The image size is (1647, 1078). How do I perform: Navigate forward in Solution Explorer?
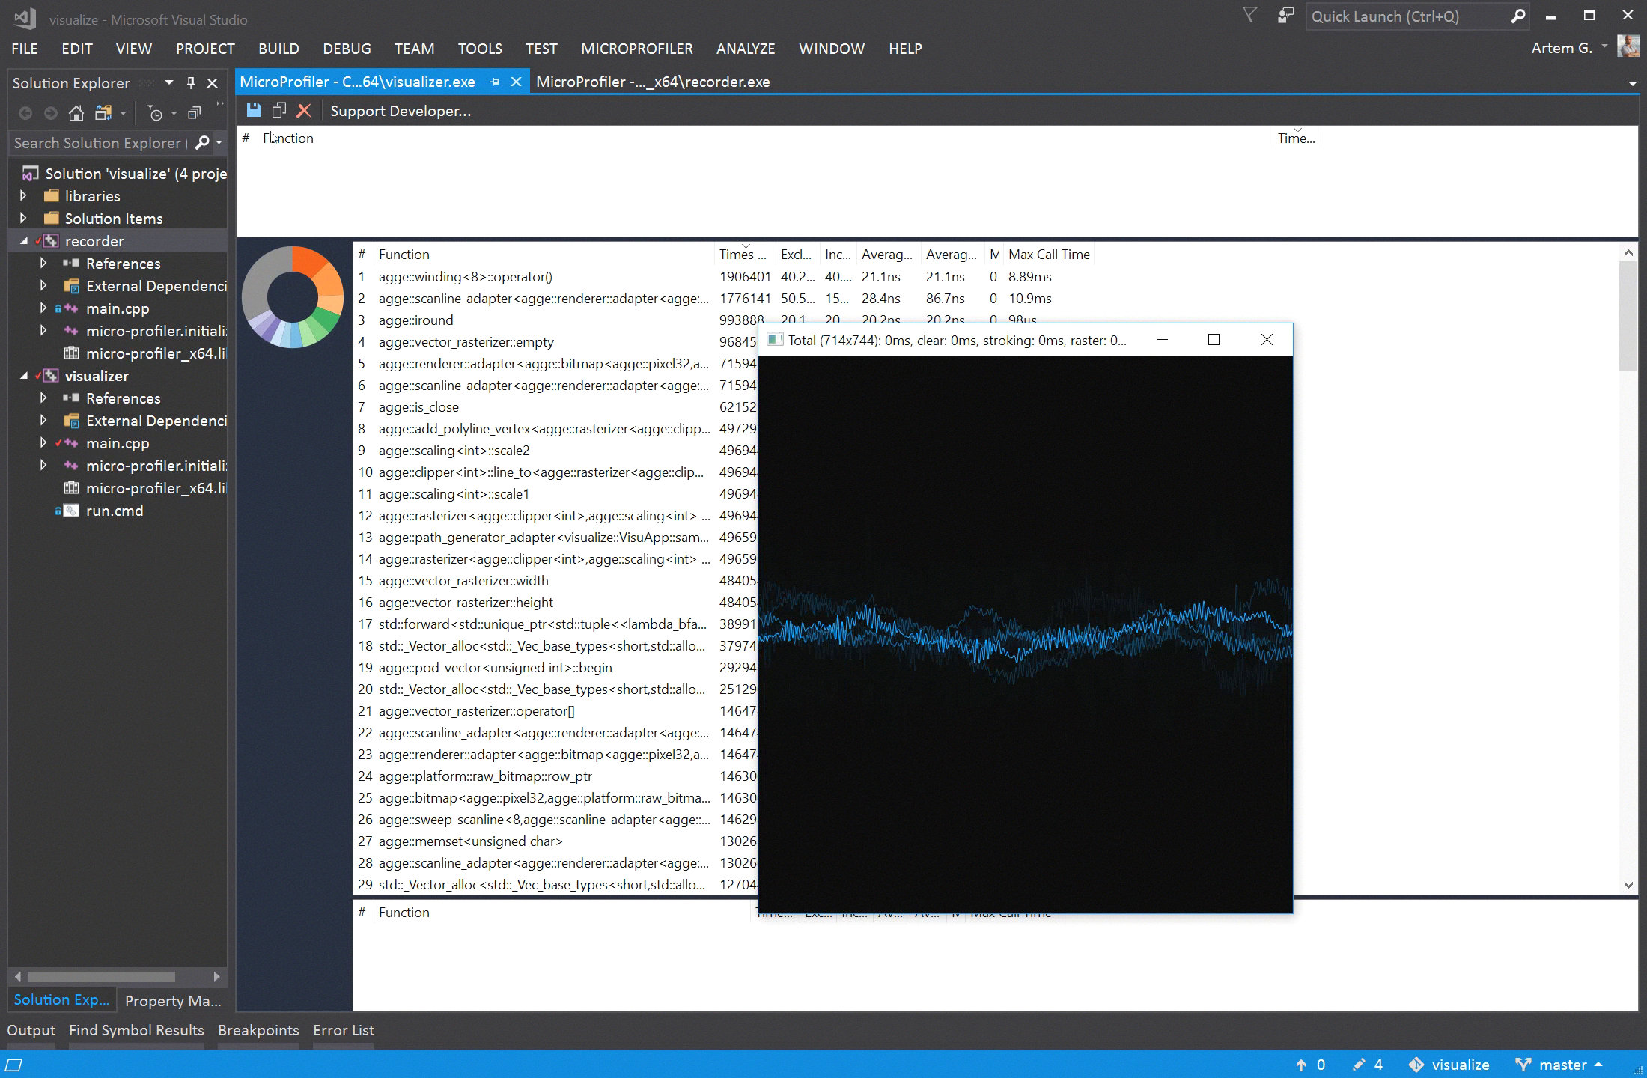click(51, 113)
